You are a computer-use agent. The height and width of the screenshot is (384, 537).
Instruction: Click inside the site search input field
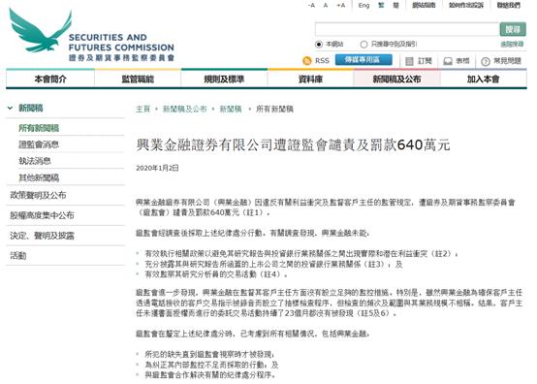407,29
